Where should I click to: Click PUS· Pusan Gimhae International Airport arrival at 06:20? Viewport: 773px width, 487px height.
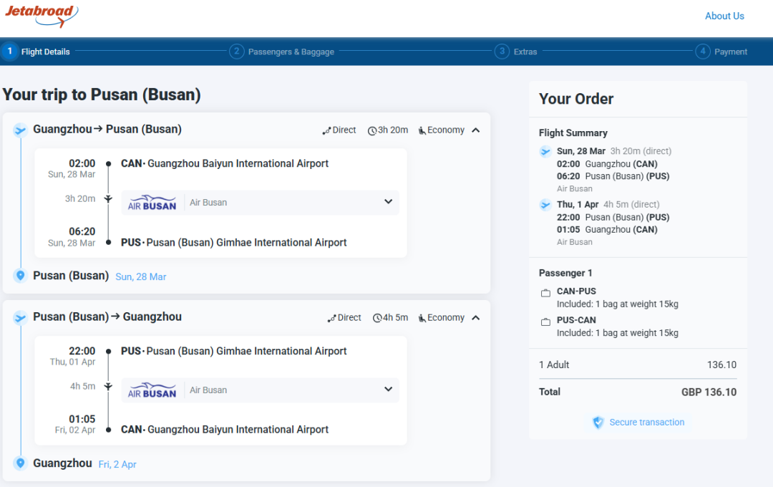(x=233, y=242)
